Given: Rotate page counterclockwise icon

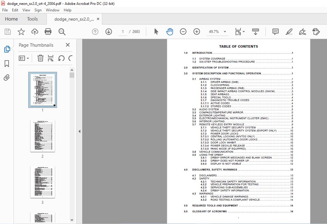Looking at the screenshot, I should click(61, 58).
